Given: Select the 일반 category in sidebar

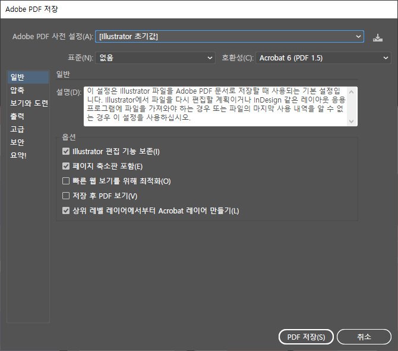Looking at the screenshot, I should pos(18,77).
